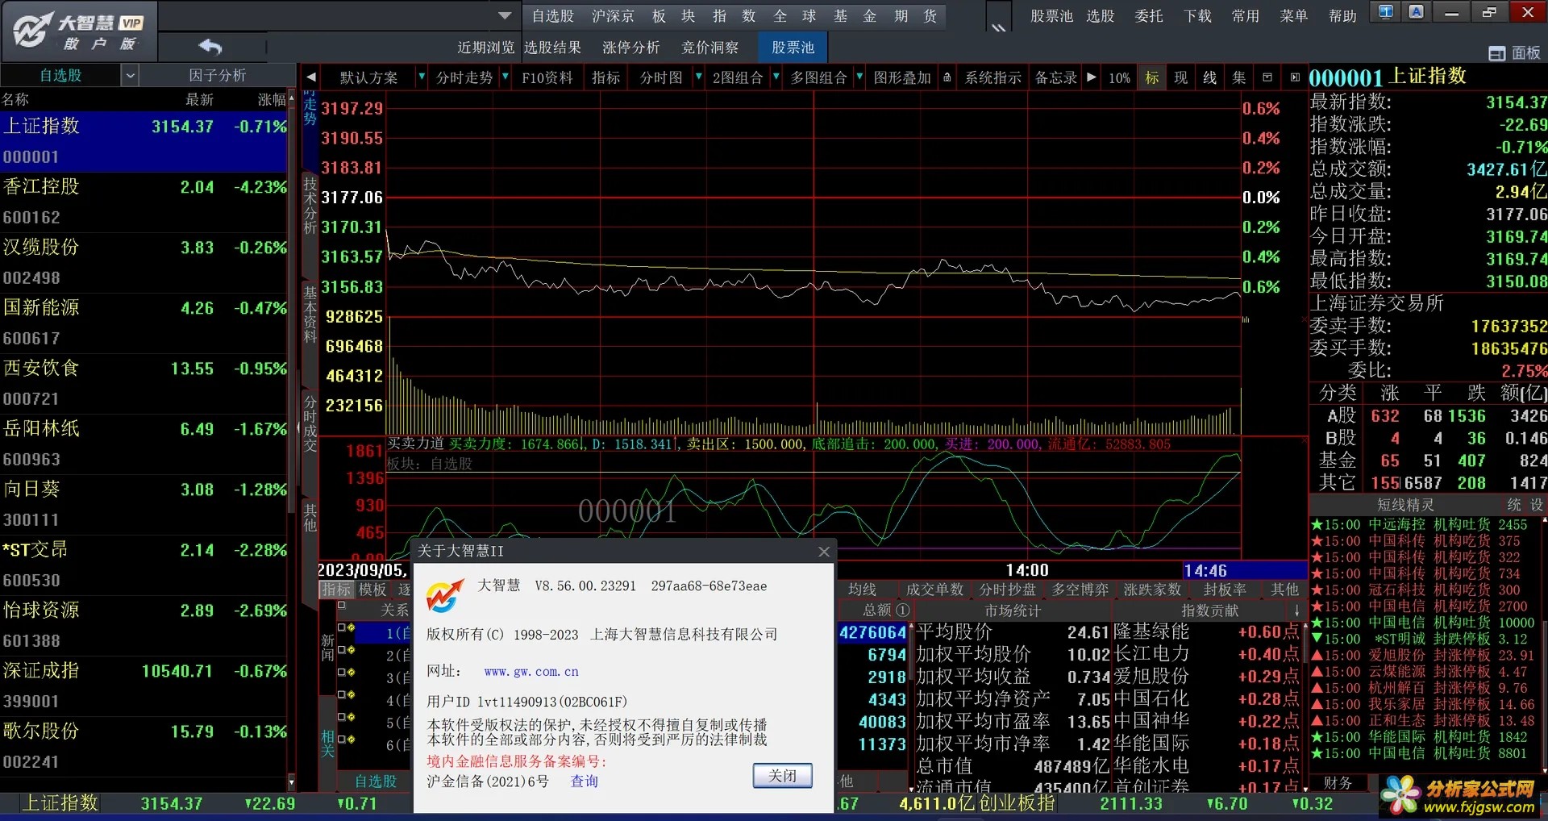Viewport: 1548px width, 821px height.
Task: Click the right arrow after 备忘录
Action: click(1091, 77)
